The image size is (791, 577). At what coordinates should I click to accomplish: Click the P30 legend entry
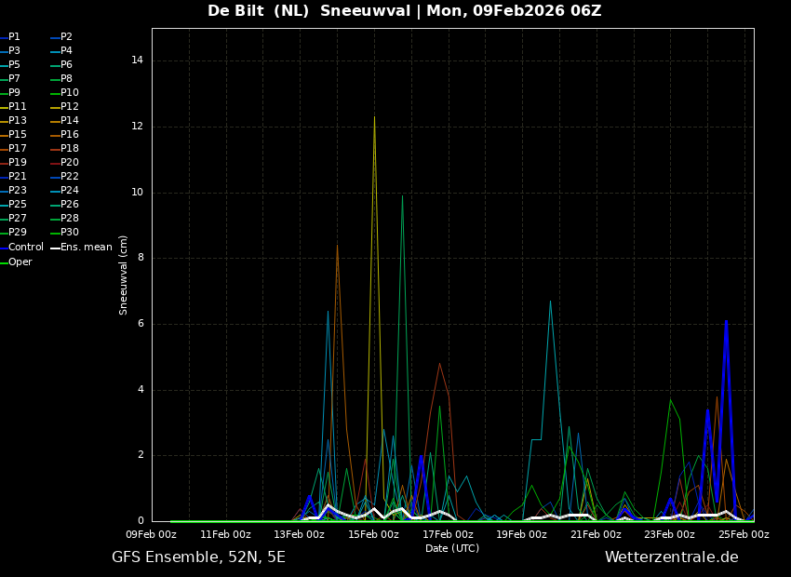(70, 233)
